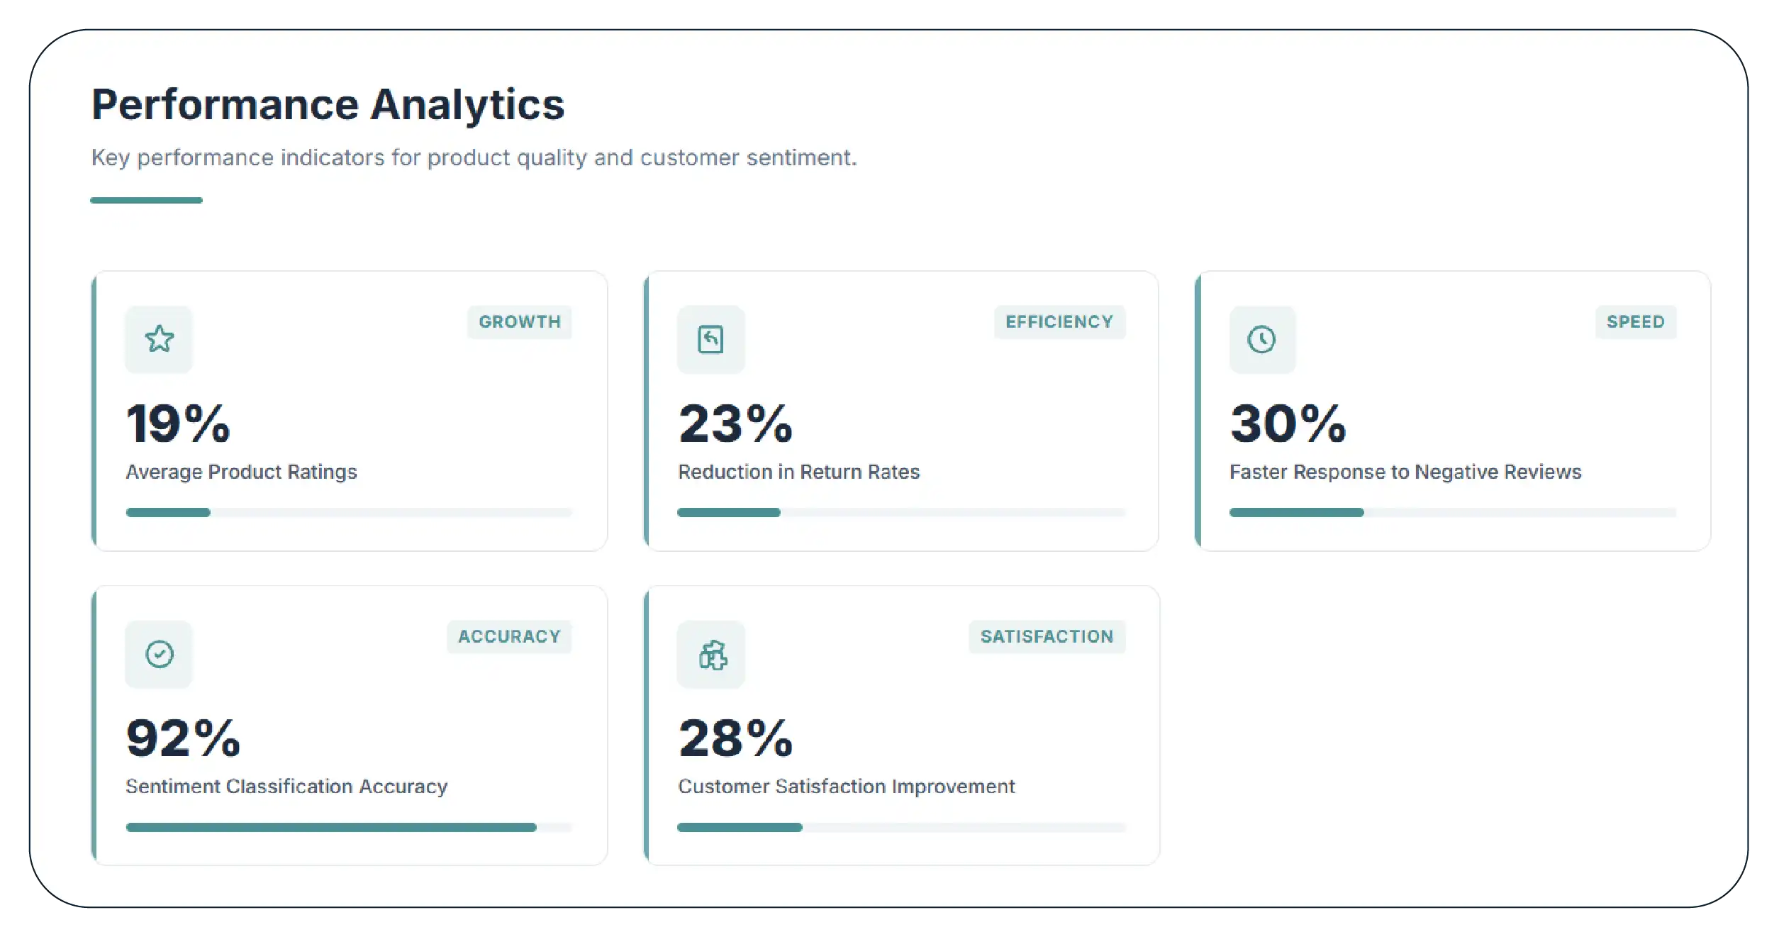
Task: Click the key performance indicators subtitle text
Action: [474, 157]
